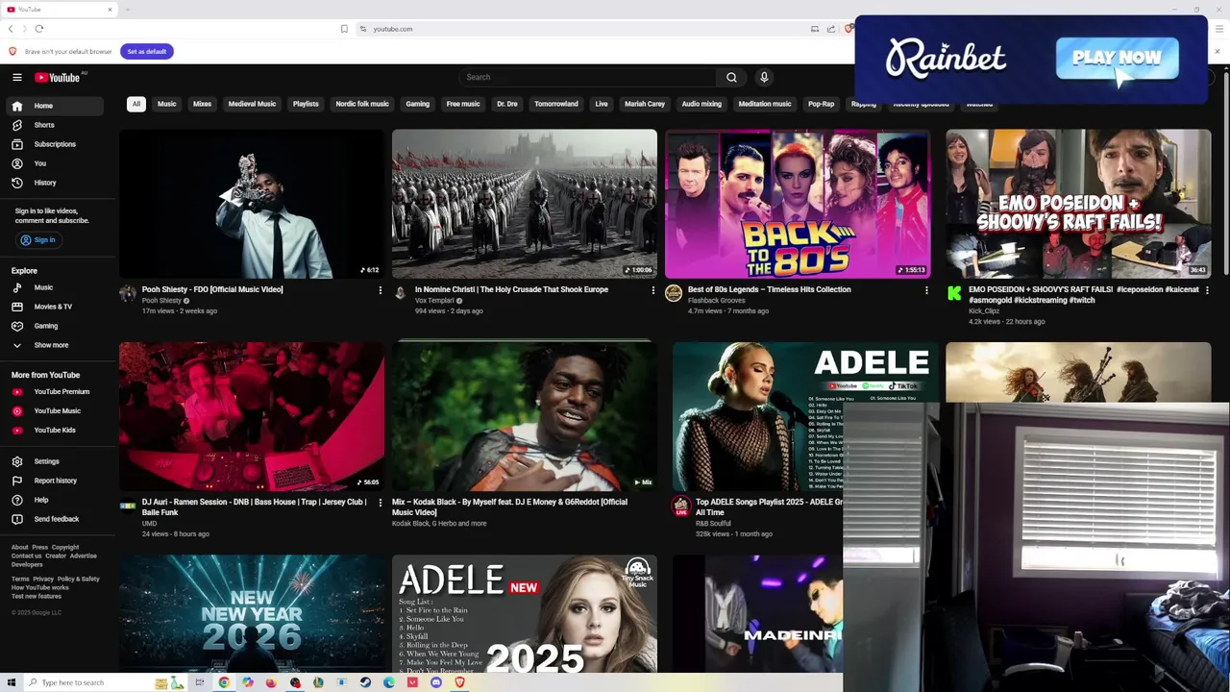Select the All filter chip
This screenshot has width=1230, height=692.
[136, 104]
